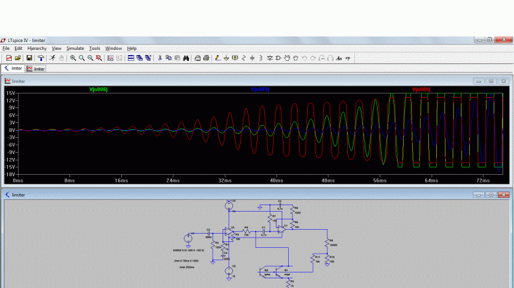Select the Resistor component tool
This screenshot has width=514, height=288.
pos(244,58)
